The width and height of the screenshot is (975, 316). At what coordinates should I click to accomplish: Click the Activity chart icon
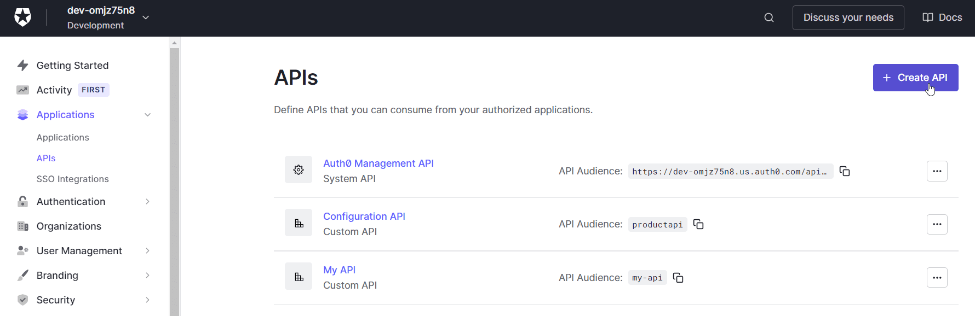tap(22, 90)
